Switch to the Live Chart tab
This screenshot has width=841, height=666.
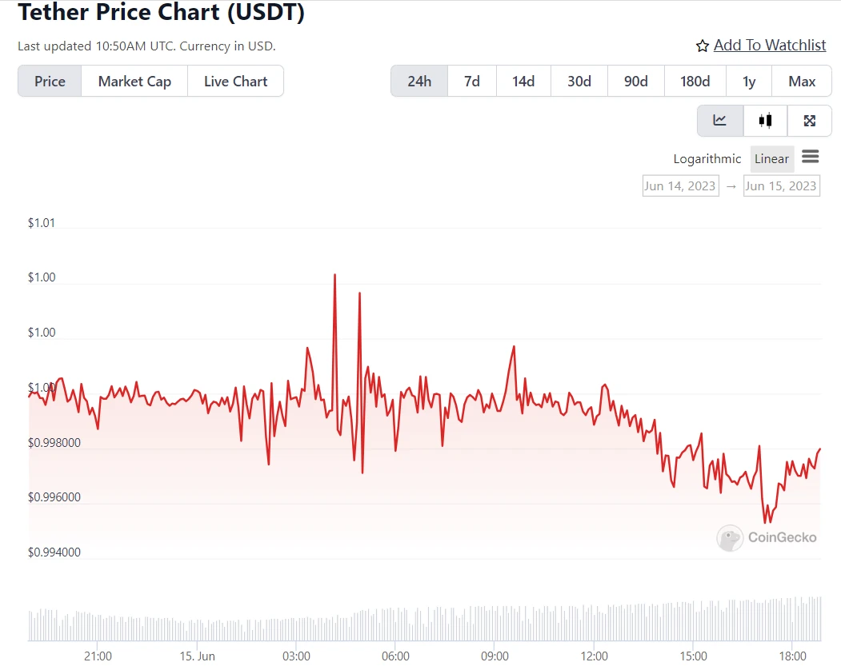pos(235,82)
